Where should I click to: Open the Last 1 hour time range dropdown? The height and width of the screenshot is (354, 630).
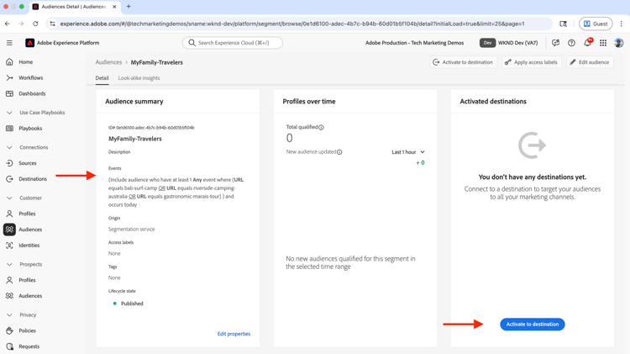click(x=408, y=152)
